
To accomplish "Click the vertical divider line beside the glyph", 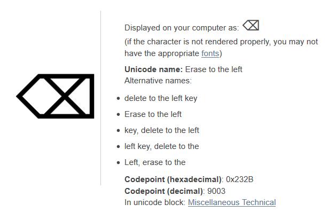I will tap(100, 98).
